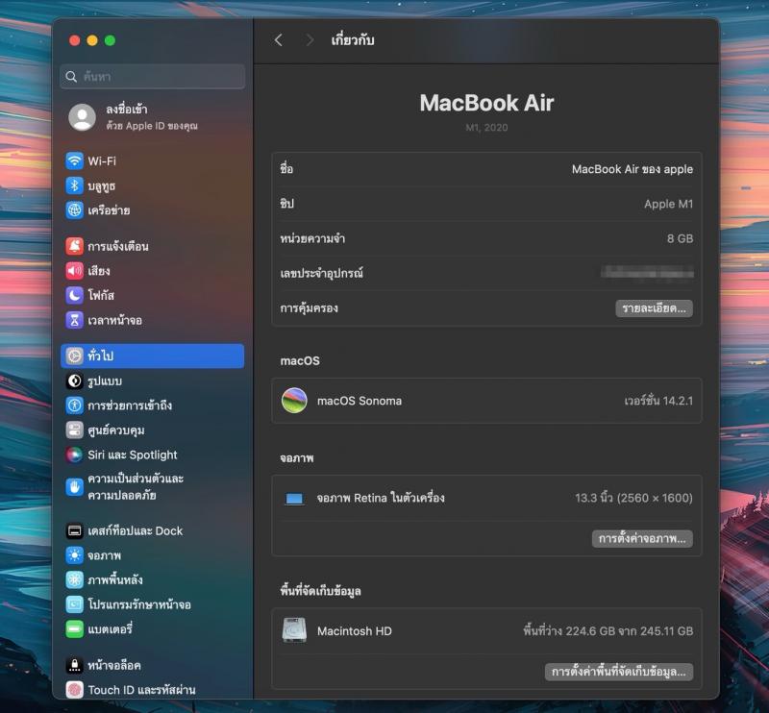Image resolution: width=769 pixels, height=713 pixels.
Task: Click the 'M1, 2020' subtitle
Action: pyautogui.click(x=486, y=128)
